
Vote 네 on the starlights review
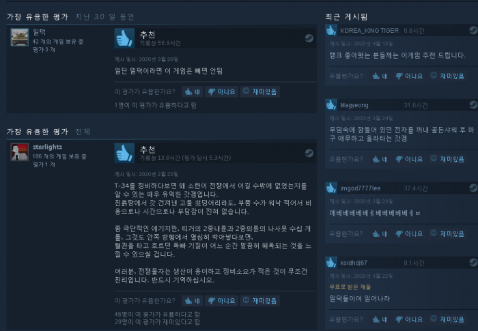(193, 301)
